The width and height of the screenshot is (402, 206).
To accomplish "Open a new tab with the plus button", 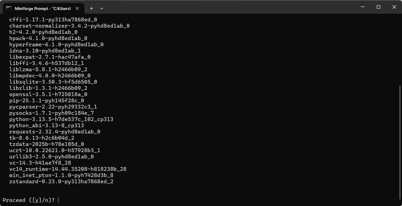I will (91, 8).
